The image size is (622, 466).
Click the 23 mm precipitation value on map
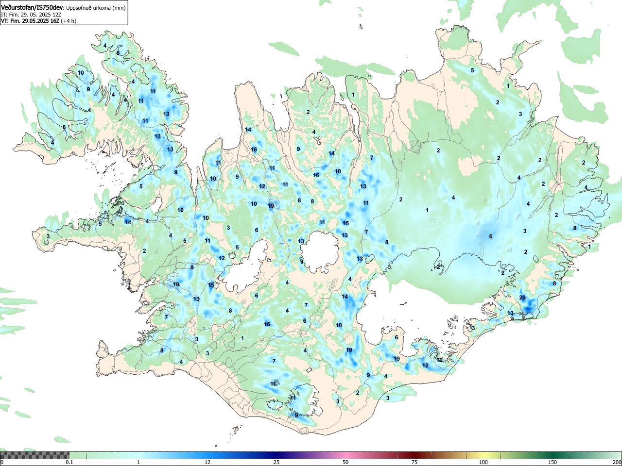click(x=522, y=298)
